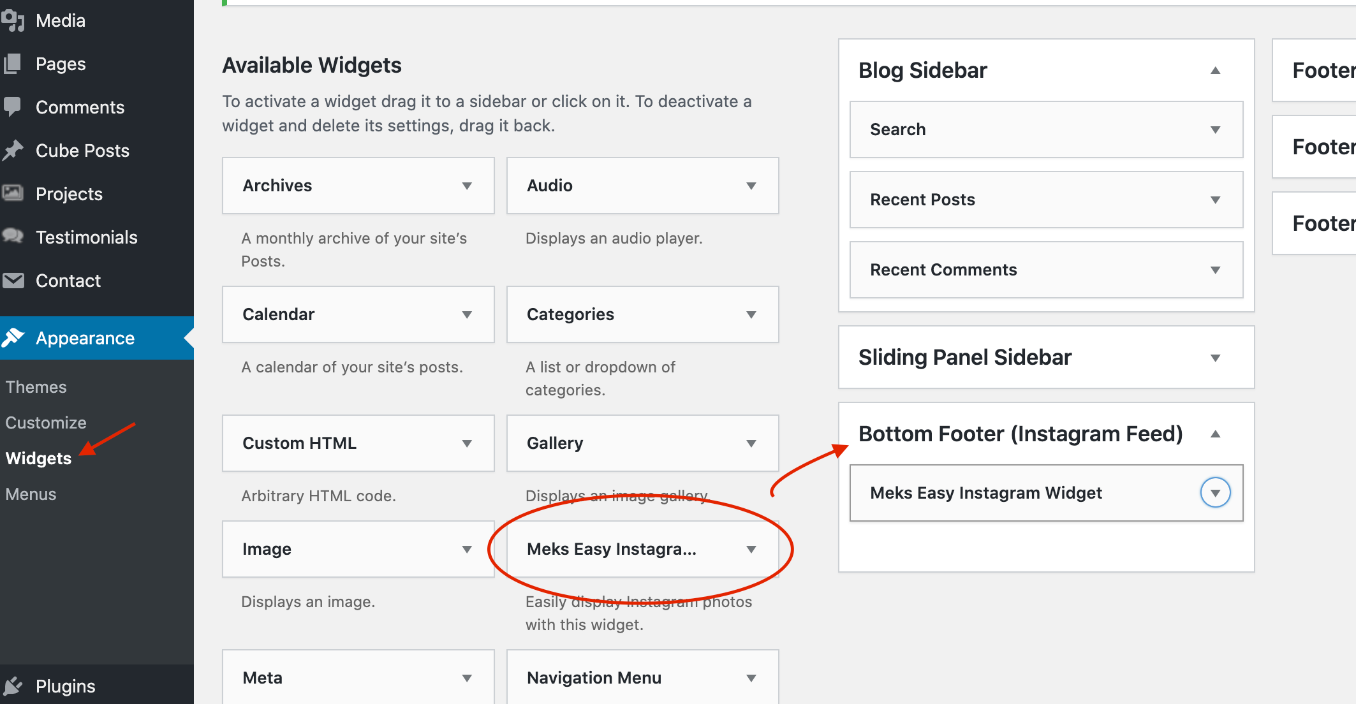The height and width of the screenshot is (704, 1356).
Task: Click the Media icon in sidebar
Action: [x=13, y=20]
